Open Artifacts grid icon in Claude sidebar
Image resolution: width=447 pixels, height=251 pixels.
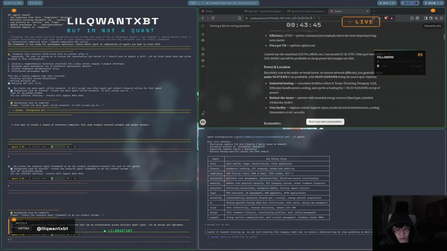[203, 60]
